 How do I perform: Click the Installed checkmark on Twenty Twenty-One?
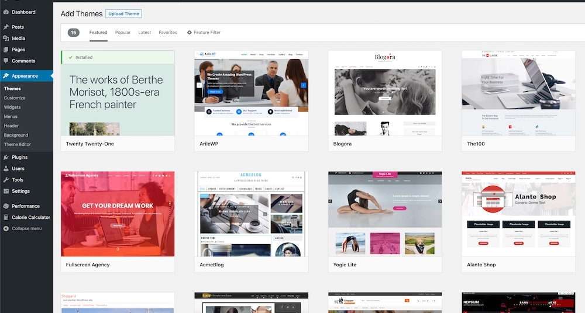[x=71, y=57]
